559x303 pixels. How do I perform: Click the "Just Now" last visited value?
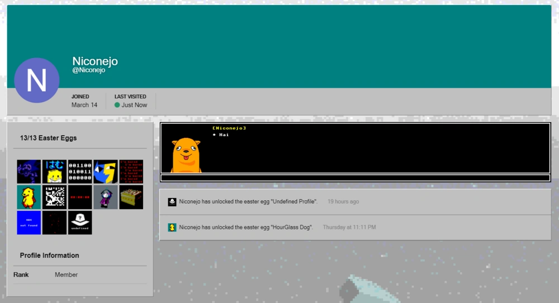point(134,105)
